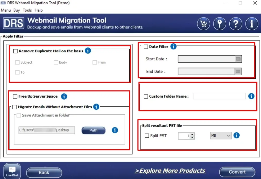Open the Start Date calendar picker
The image size is (261, 179).
238,59
